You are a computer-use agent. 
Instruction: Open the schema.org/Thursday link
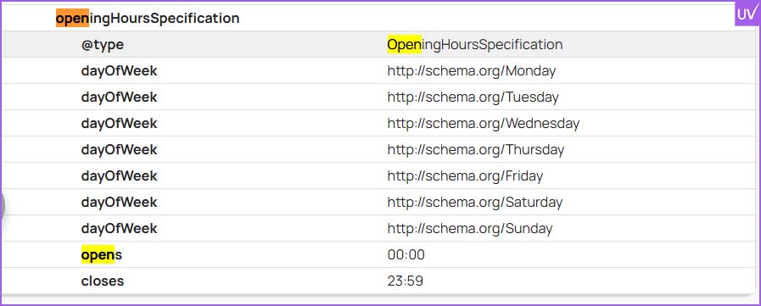[476, 149]
